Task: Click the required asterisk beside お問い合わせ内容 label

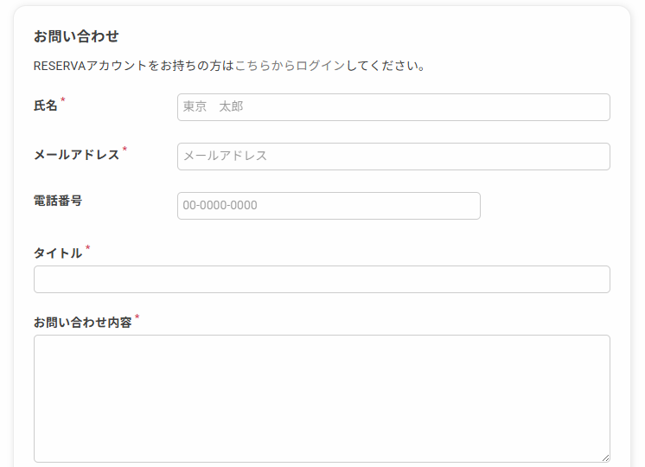Action: coord(137,318)
